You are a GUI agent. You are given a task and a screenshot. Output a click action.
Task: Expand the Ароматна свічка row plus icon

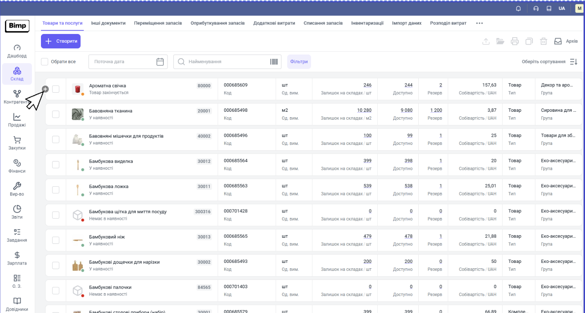coord(46,89)
